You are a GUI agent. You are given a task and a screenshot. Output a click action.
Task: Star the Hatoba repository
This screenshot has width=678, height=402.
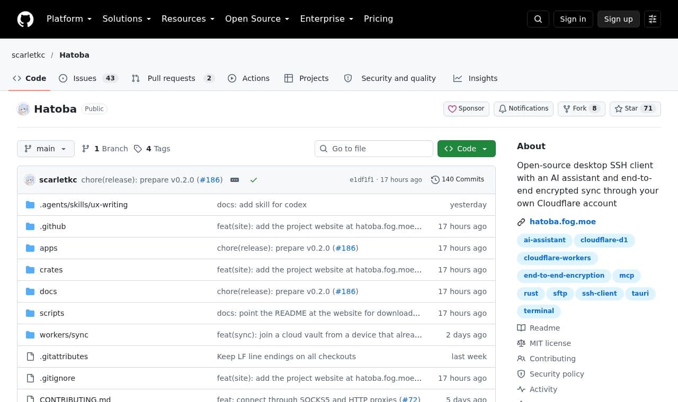(x=635, y=109)
